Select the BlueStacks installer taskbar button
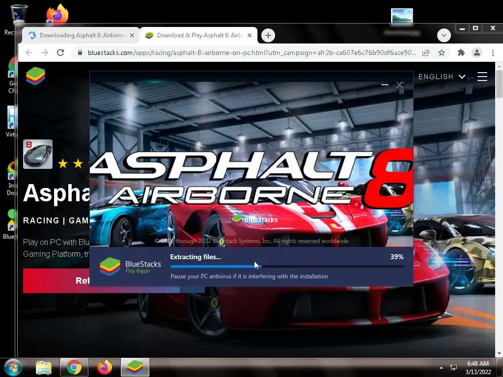The height and width of the screenshot is (377, 503). [x=135, y=367]
